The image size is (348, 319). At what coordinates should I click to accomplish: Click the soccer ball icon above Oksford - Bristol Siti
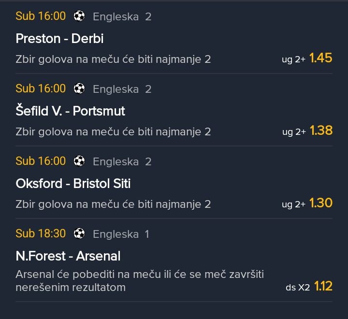(x=79, y=161)
